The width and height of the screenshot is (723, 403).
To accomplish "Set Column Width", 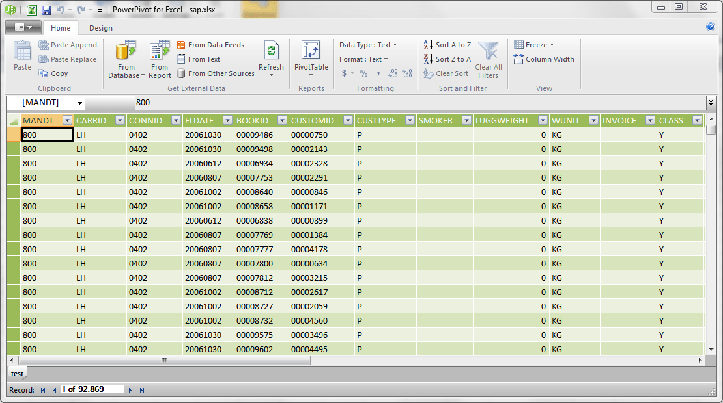I will pyautogui.click(x=544, y=59).
